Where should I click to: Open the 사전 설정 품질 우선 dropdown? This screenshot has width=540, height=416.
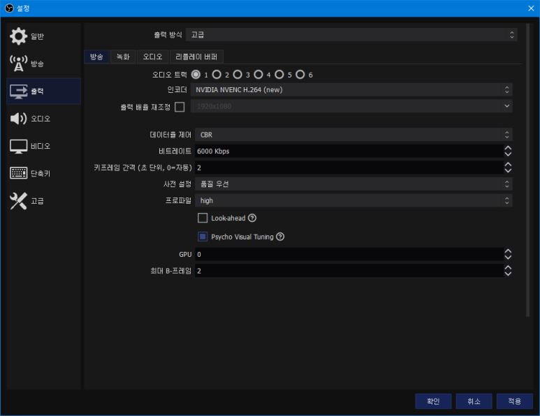click(353, 184)
